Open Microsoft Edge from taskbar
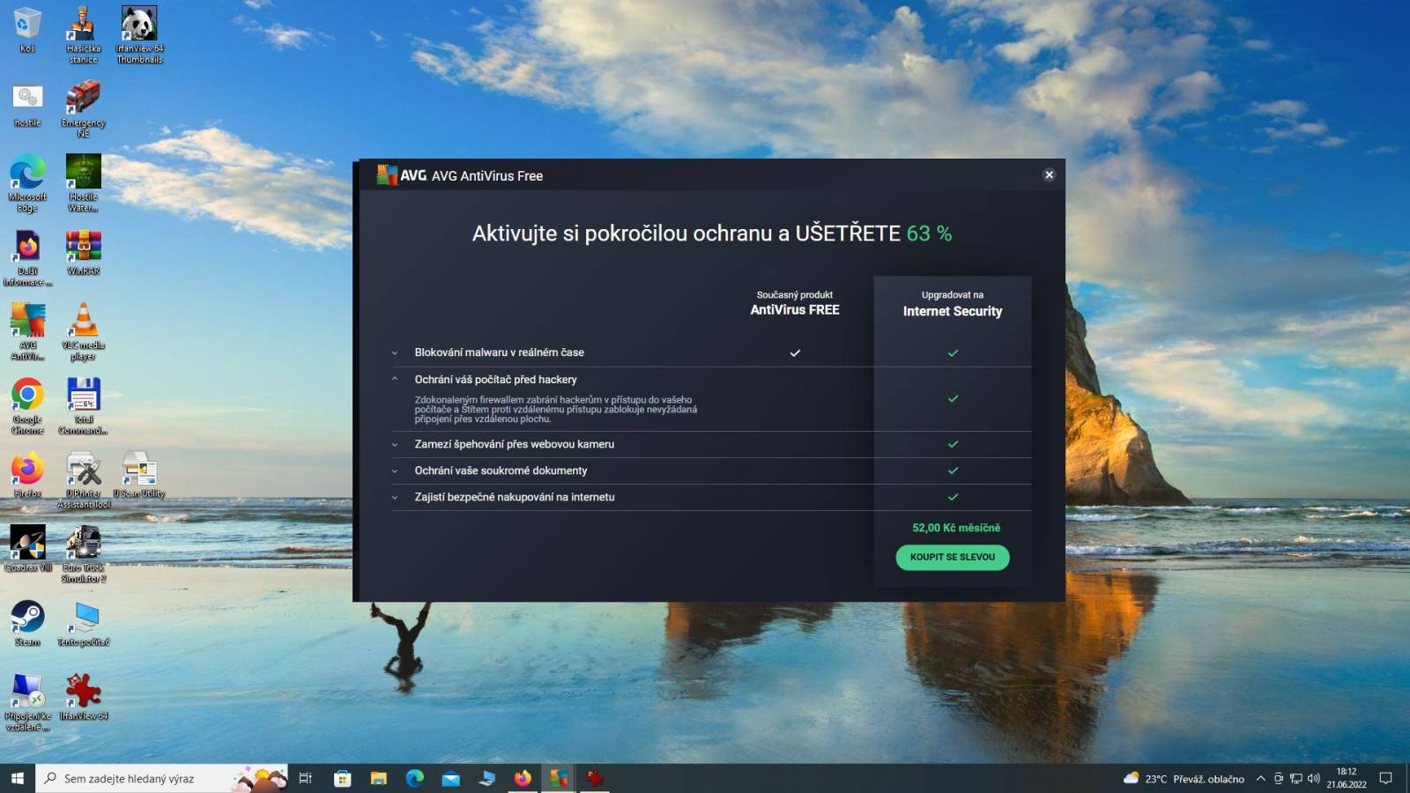The height and width of the screenshot is (793, 1410). tap(415, 778)
